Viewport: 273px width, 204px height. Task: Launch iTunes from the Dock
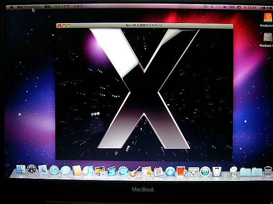click(88, 171)
